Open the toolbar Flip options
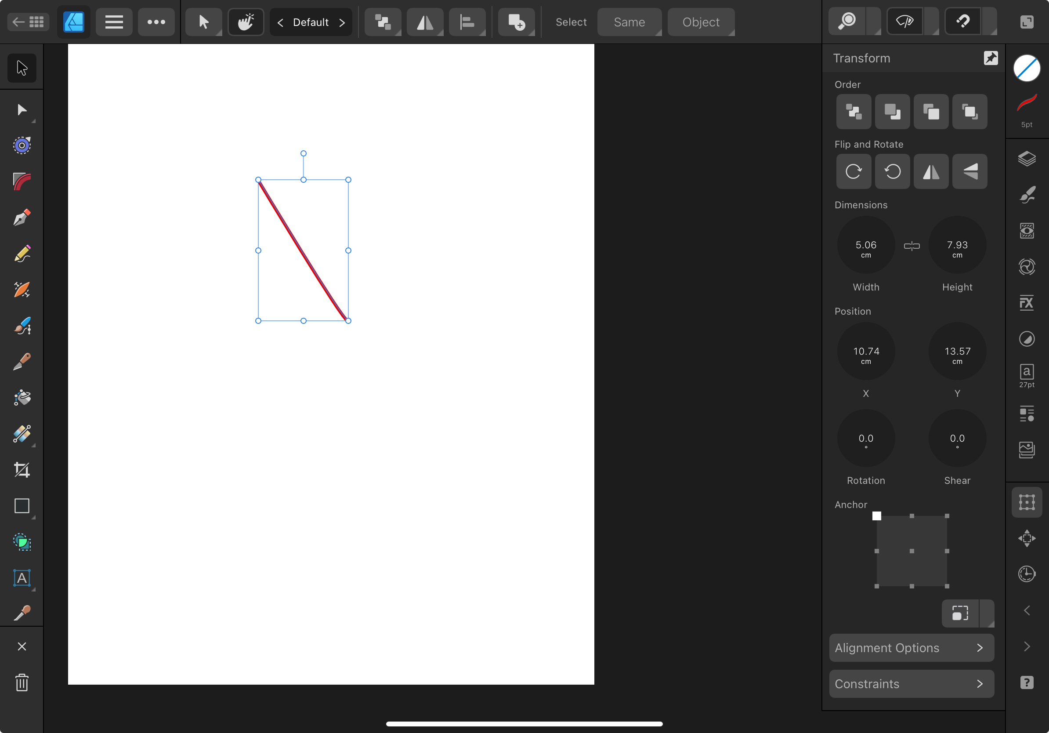The height and width of the screenshot is (733, 1049). pyautogui.click(x=425, y=22)
